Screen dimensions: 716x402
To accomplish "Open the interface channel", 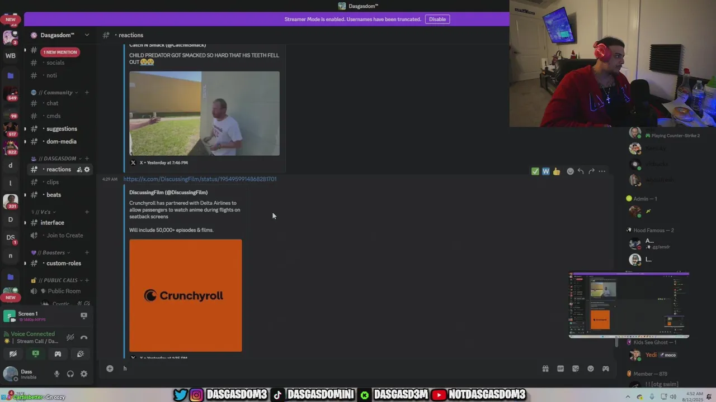I will point(52,223).
